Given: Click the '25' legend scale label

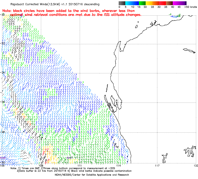Looking at the screenshot, I should click(x=152, y=7).
